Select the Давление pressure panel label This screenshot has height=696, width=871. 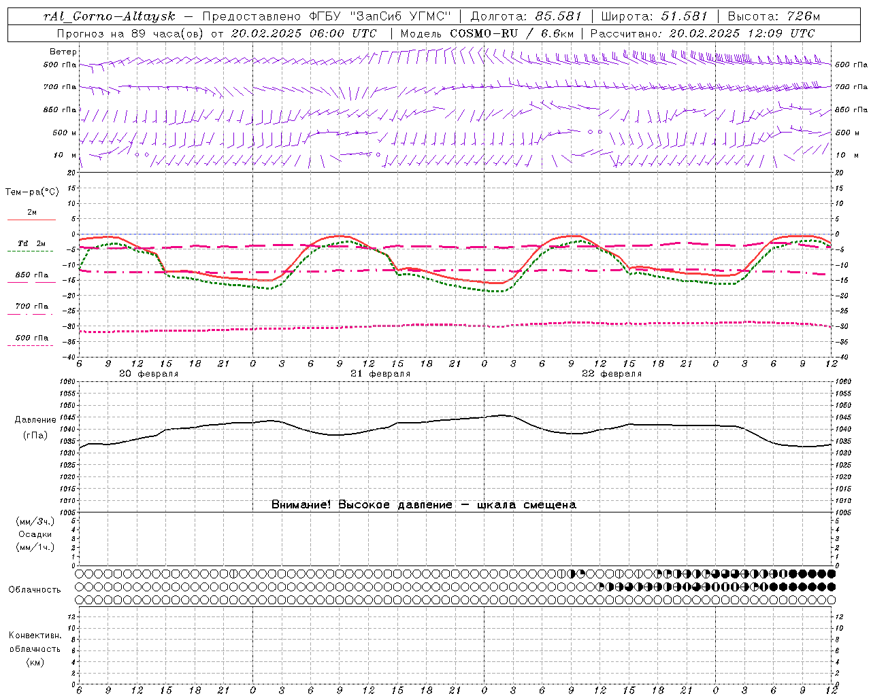click(35, 420)
